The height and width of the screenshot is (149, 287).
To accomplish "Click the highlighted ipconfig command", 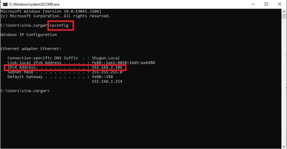I will tap(59, 25).
